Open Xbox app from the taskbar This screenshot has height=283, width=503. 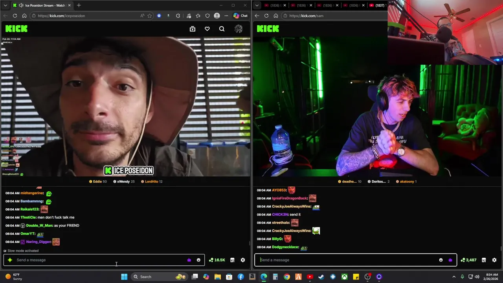pyautogui.click(x=344, y=277)
